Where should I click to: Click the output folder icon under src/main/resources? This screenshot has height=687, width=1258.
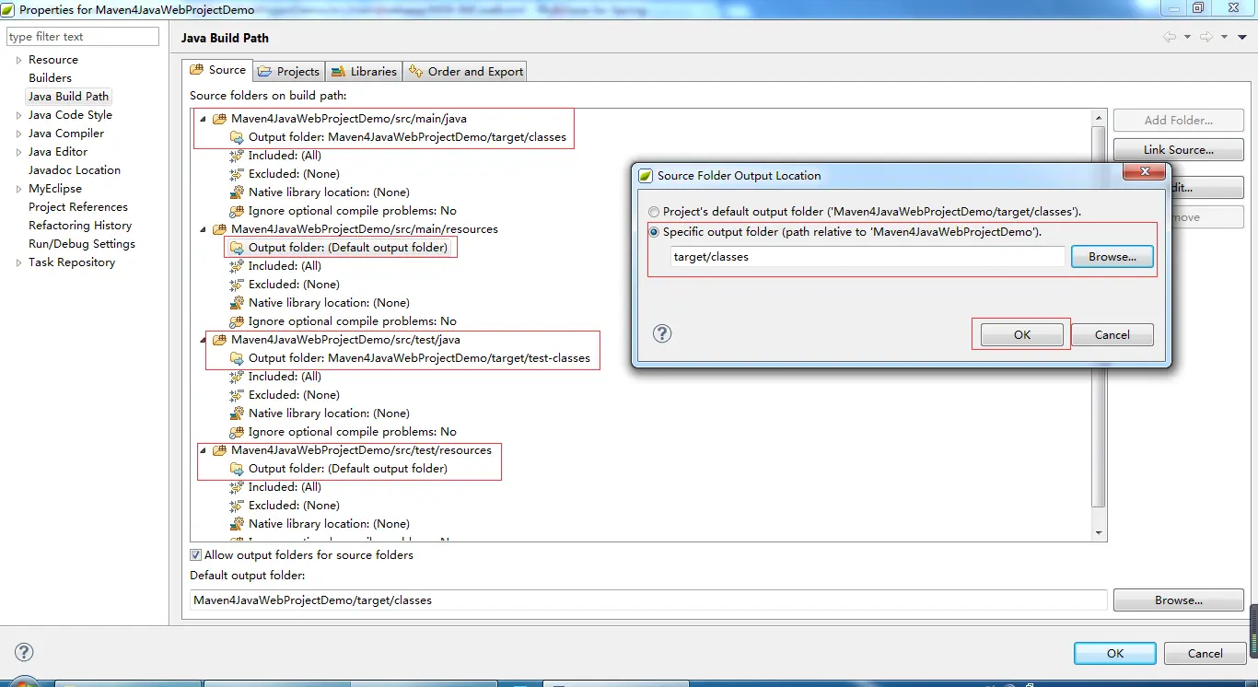tap(237, 248)
